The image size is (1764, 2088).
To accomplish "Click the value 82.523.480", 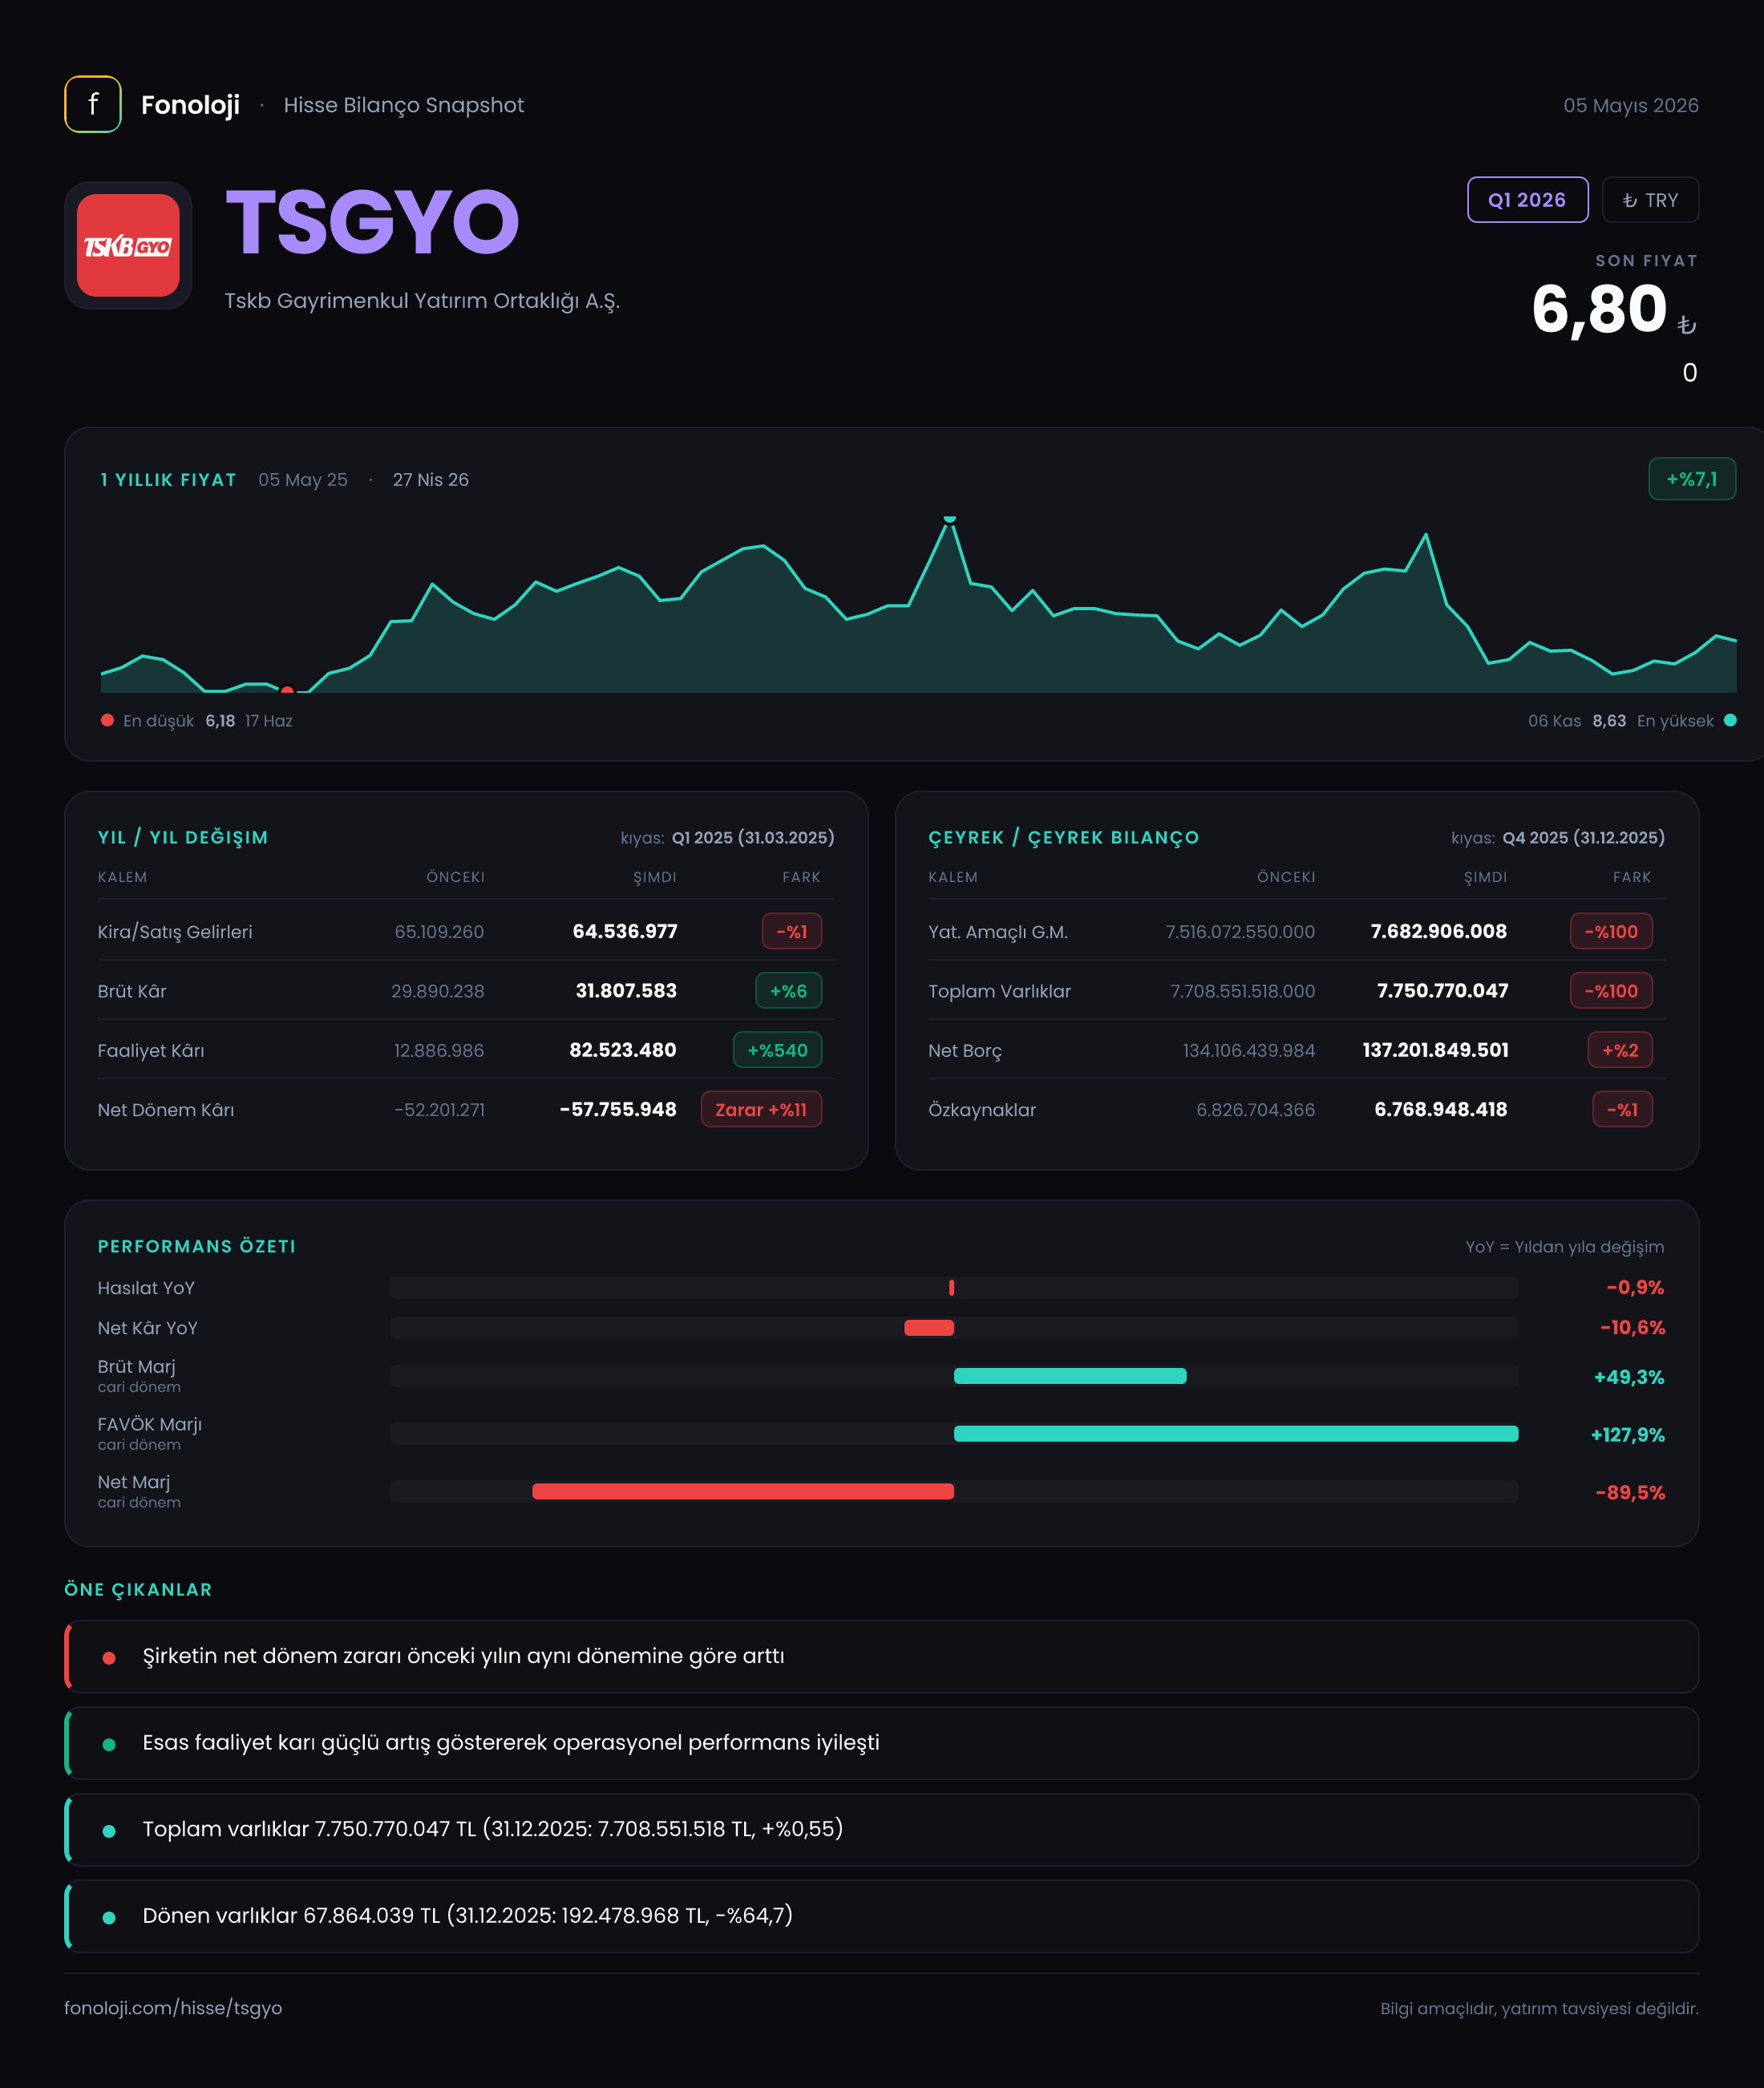I will [x=623, y=1050].
